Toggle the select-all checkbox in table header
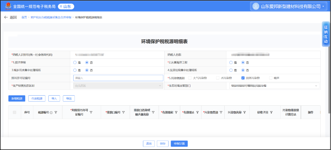The width and height of the screenshot is (331, 150). point(15,112)
